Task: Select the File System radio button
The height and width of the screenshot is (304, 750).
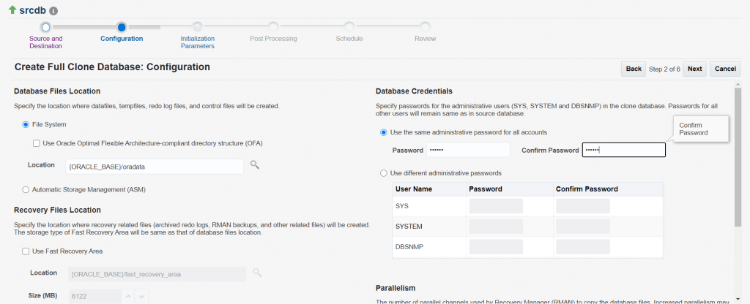Action: [x=26, y=125]
